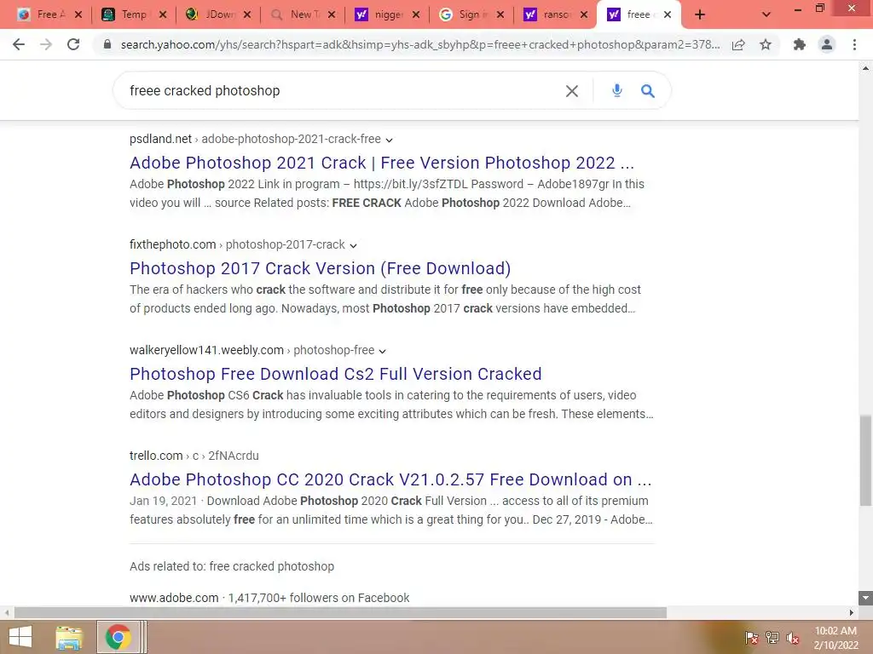Click the browser forward arrow

pos(46,44)
